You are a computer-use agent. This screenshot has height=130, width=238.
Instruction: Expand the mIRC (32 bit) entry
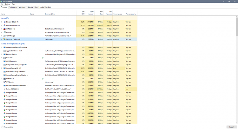coord(2,29)
